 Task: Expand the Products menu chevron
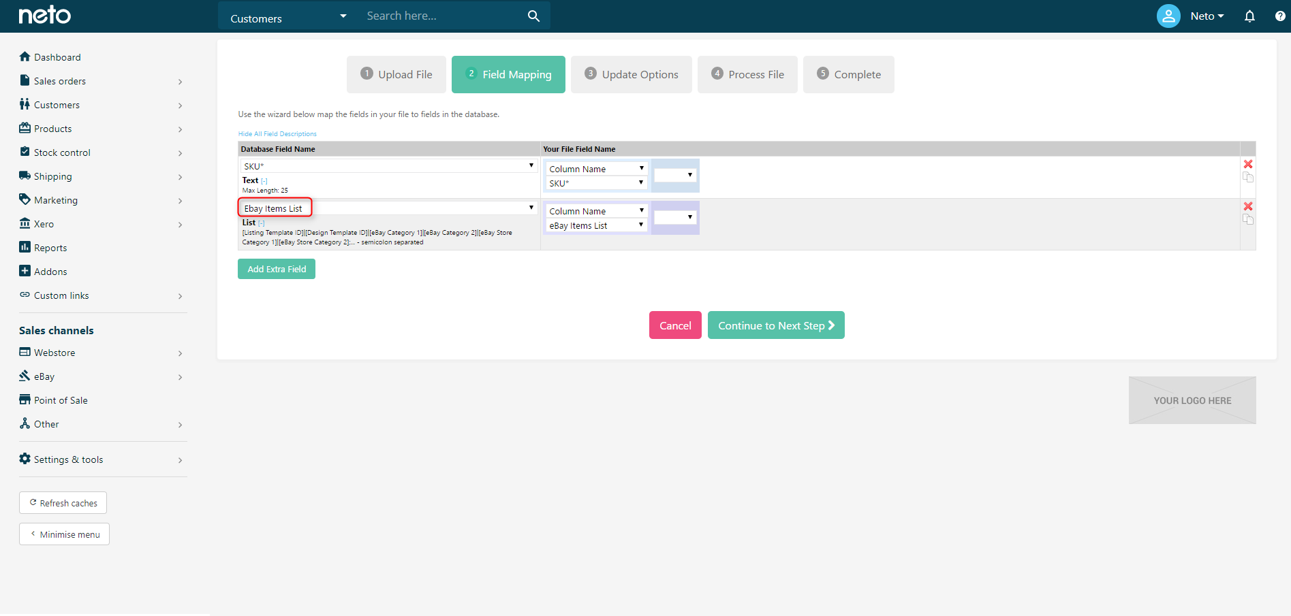point(180,129)
